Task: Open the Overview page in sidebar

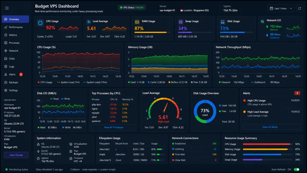Action: pyautogui.click(x=16, y=19)
